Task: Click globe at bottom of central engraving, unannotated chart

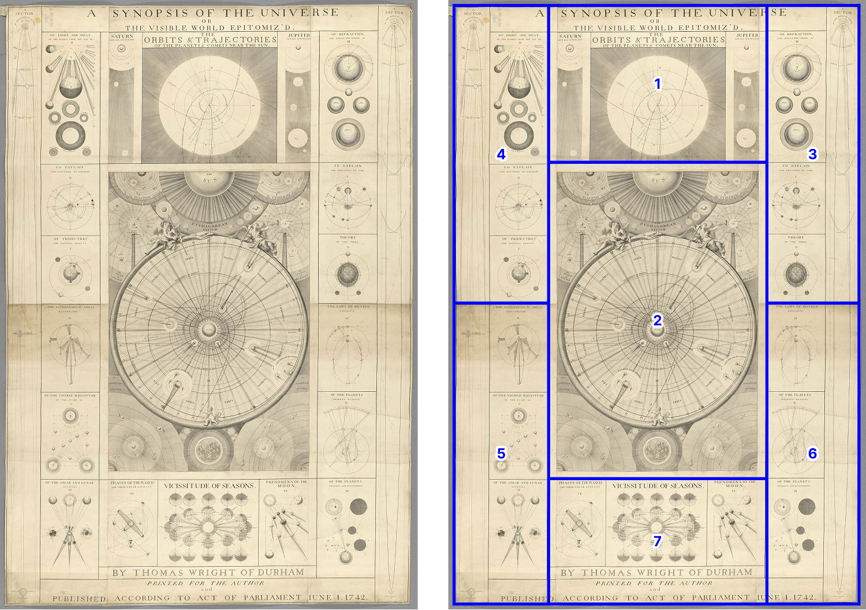Action: 208,452
